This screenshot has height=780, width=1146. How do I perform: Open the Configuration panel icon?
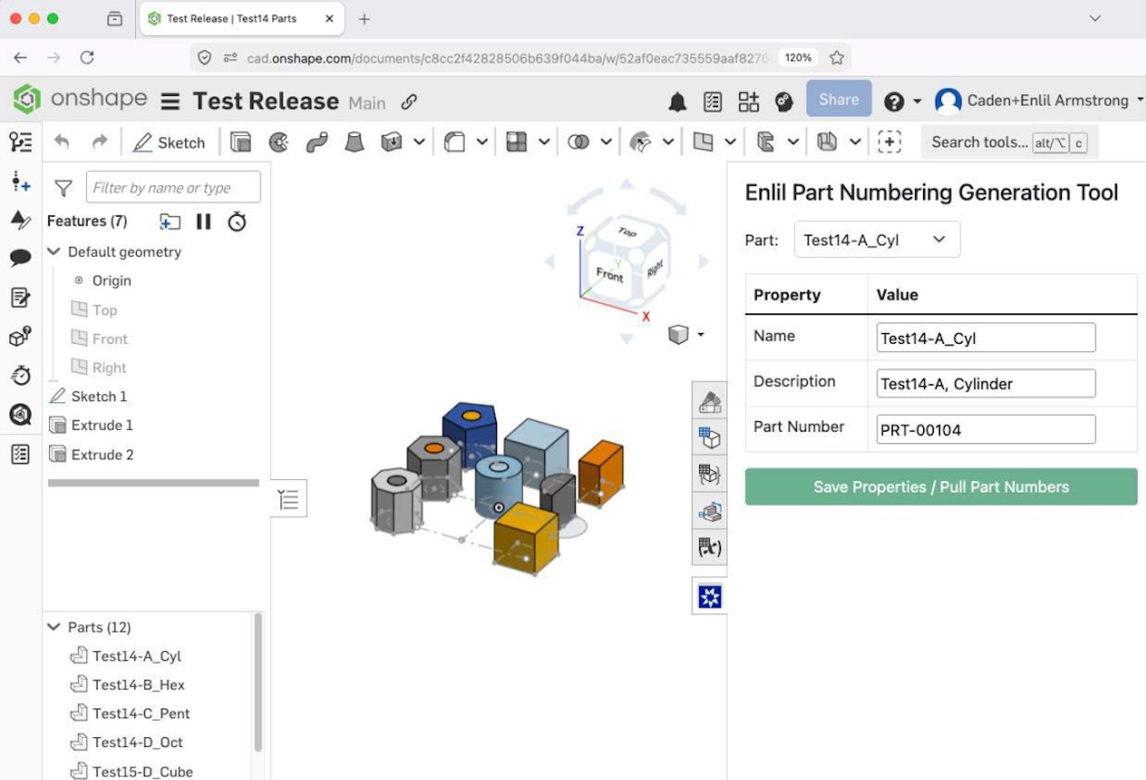[x=710, y=438]
